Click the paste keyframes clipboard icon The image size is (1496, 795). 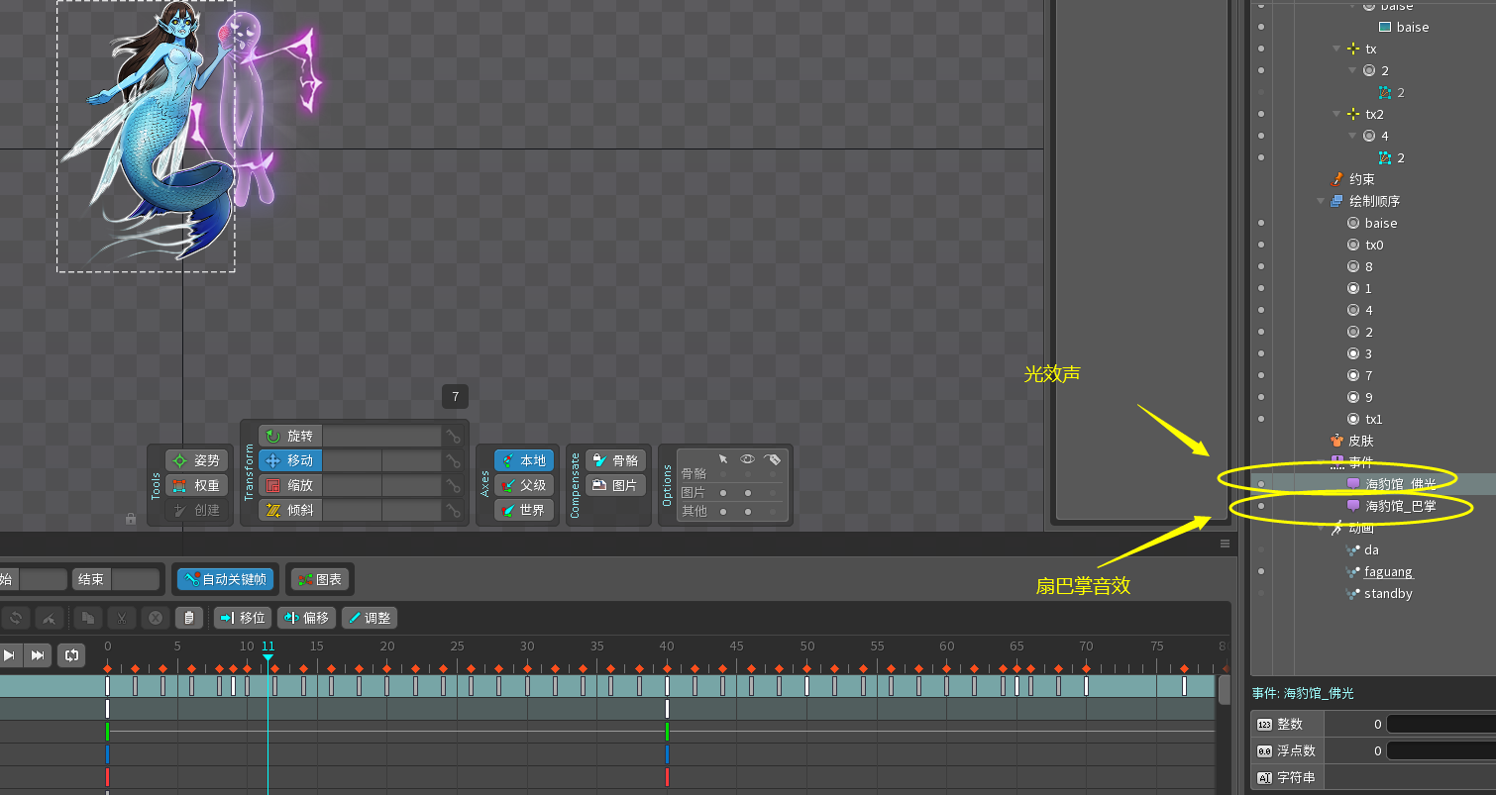[188, 618]
